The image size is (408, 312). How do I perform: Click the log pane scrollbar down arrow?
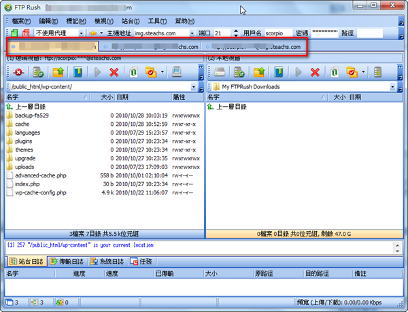(397, 251)
